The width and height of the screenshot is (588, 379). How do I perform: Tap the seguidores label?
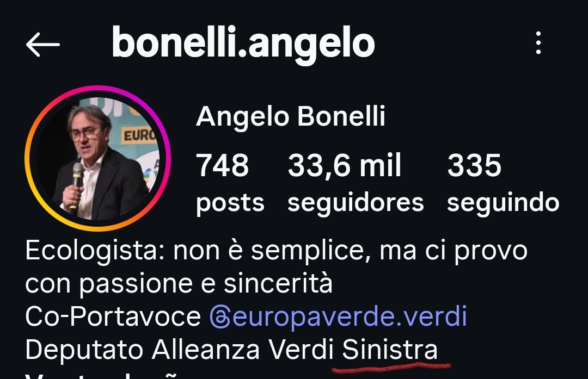click(356, 203)
